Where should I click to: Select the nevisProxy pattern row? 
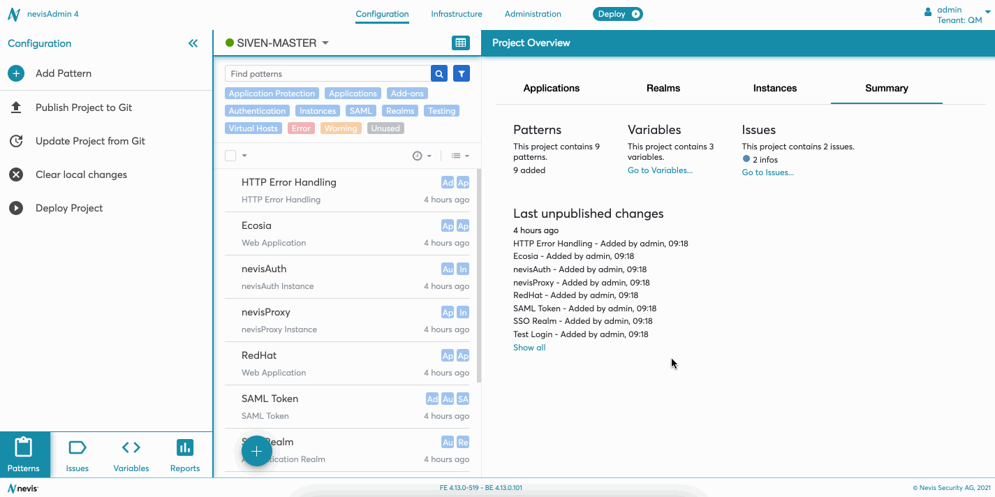347,320
